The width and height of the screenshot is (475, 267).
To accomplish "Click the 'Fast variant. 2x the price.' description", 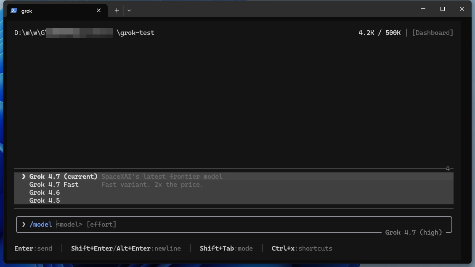I will point(152,185).
